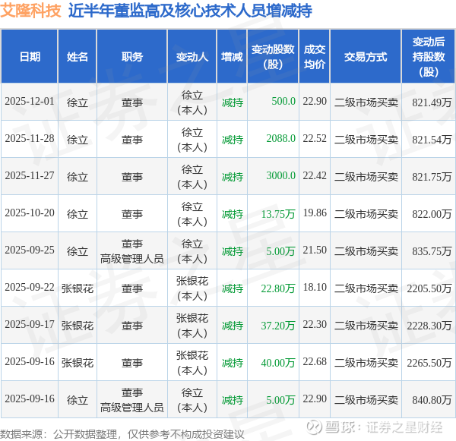The image size is (456, 441).
Task: Click the 成交均价 column header
Action: [x=315, y=56]
